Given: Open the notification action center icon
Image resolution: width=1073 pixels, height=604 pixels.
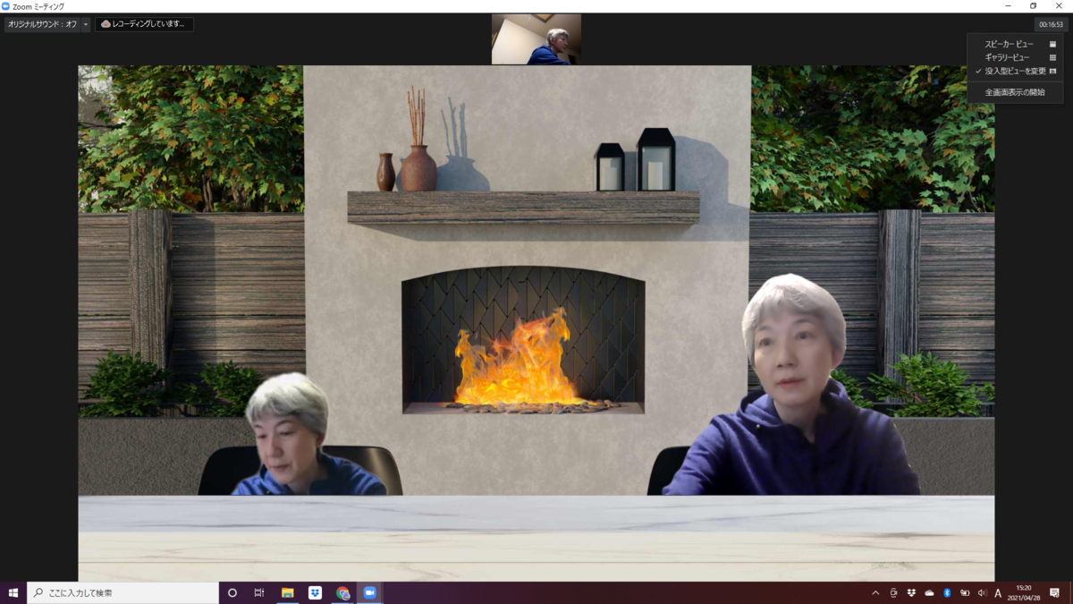Looking at the screenshot, I should (x=1054, y=592).
